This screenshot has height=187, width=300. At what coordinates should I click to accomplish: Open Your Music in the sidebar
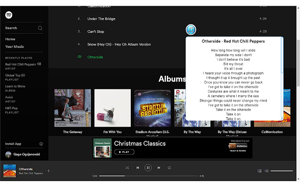click(15, 47)
